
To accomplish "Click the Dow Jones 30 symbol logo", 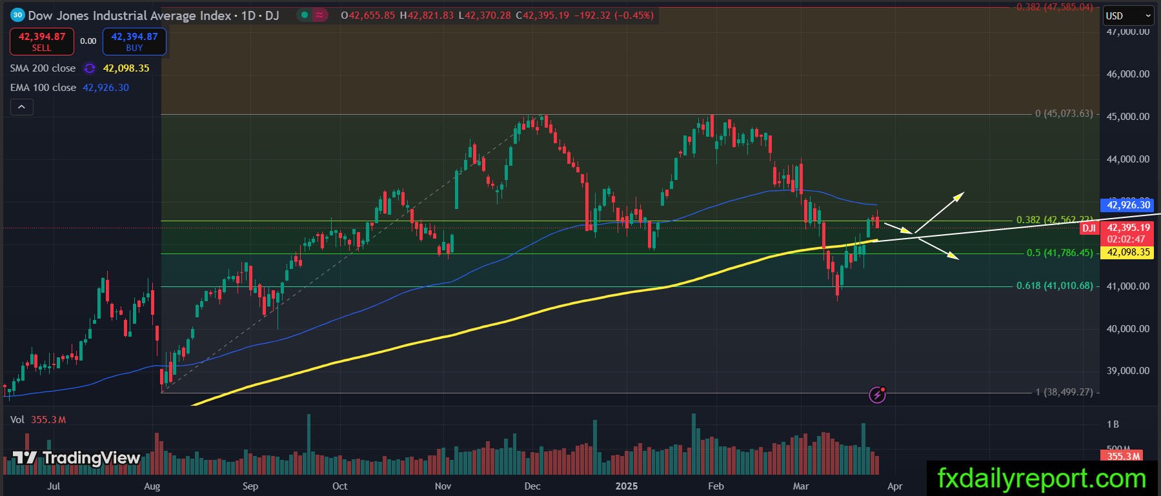I will 17,15.
